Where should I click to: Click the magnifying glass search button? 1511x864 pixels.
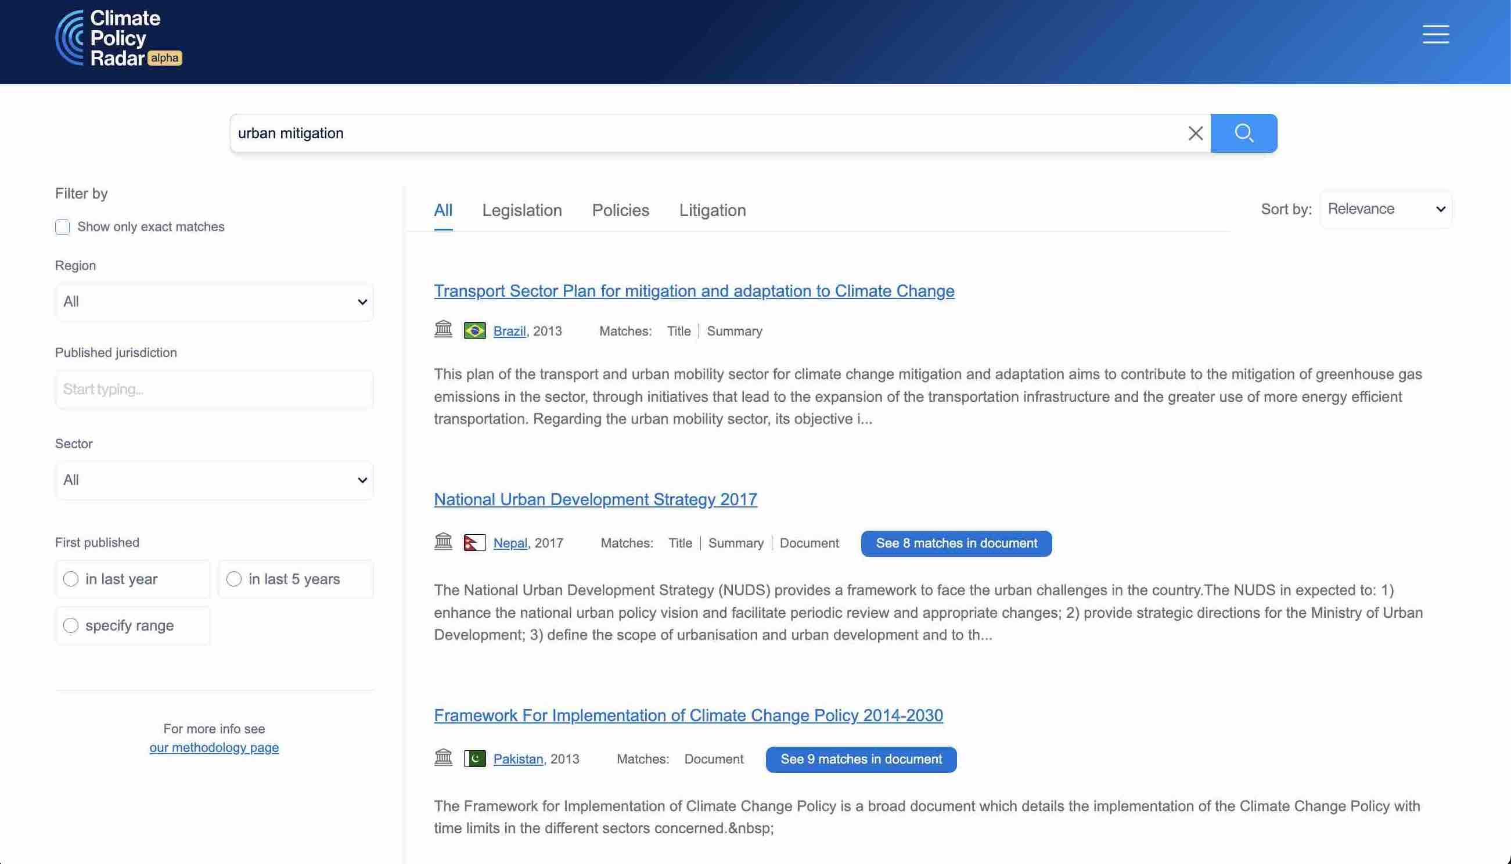(x=1243, y=133)
